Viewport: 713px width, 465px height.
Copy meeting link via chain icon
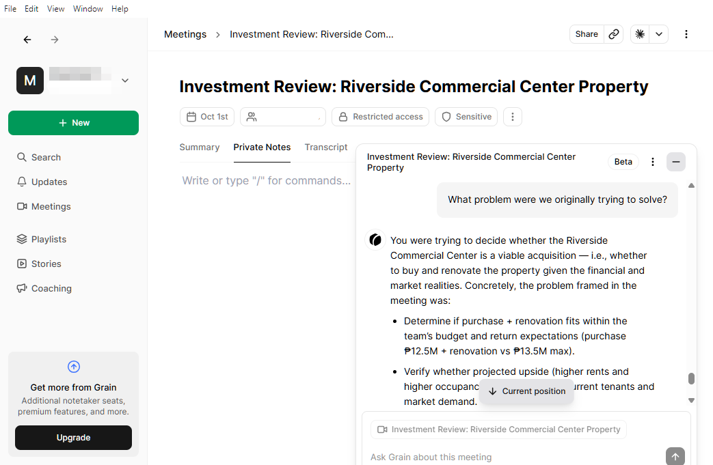pos(614,34)
